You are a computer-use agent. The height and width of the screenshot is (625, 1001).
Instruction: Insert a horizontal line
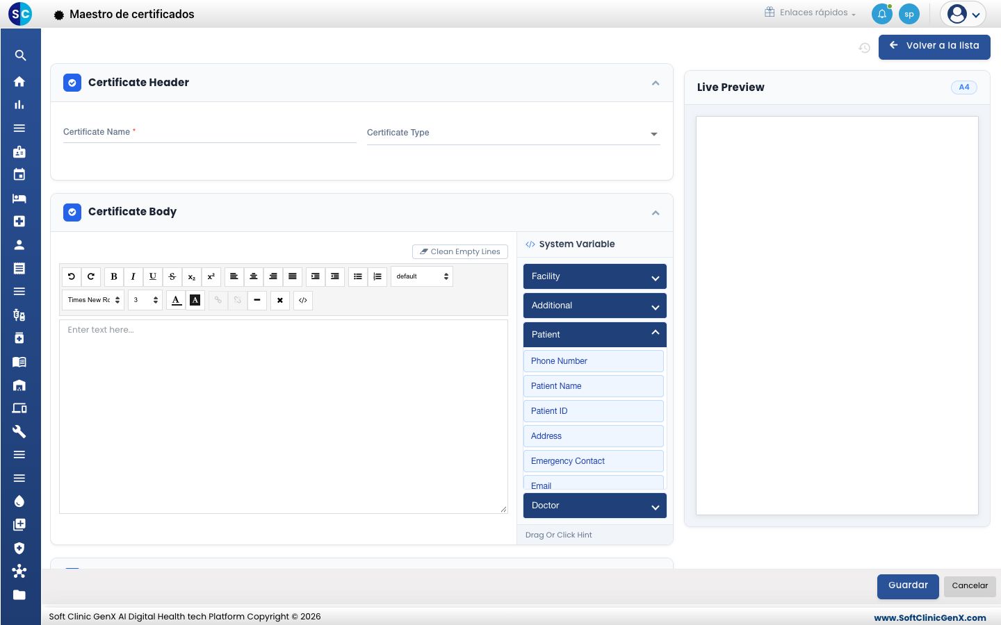coord(257,300)
